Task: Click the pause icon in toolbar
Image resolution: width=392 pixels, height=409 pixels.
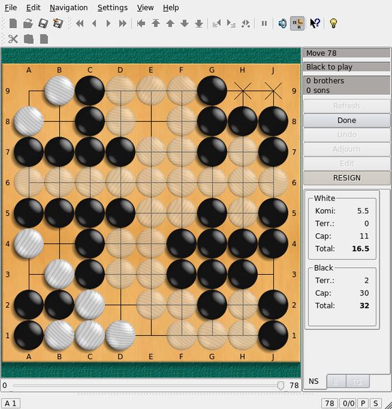Action: pos(265,24)
